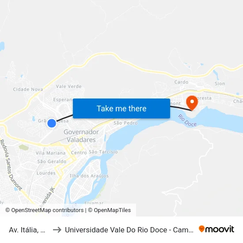
Task: Click the São Pedro neighborhood label
Action: pyautogui.click(x=125, y=123)
